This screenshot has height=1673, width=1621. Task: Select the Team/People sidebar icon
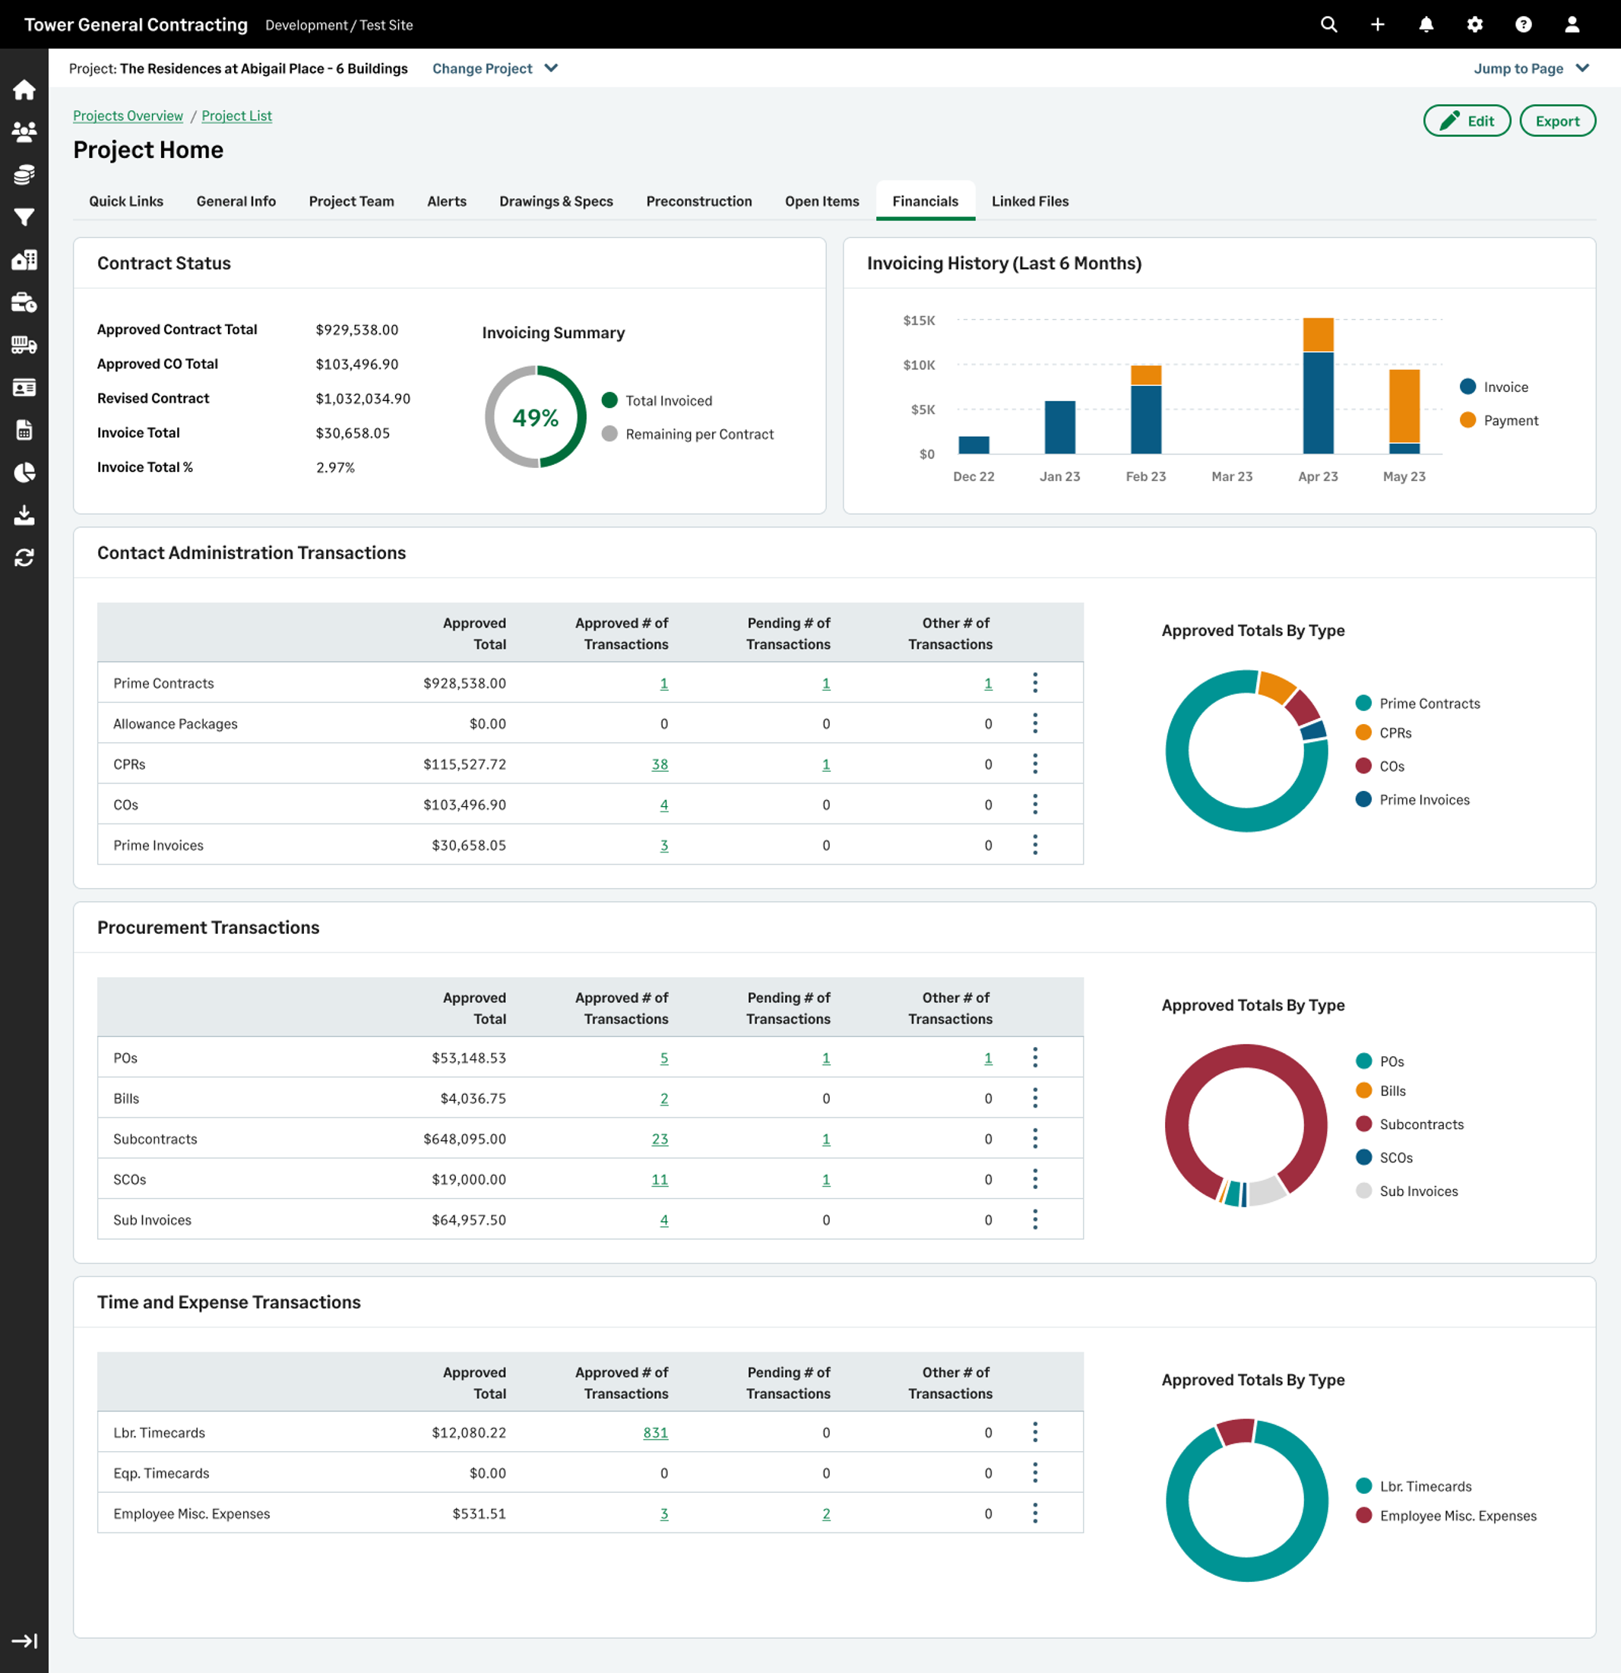pos(25,132)
